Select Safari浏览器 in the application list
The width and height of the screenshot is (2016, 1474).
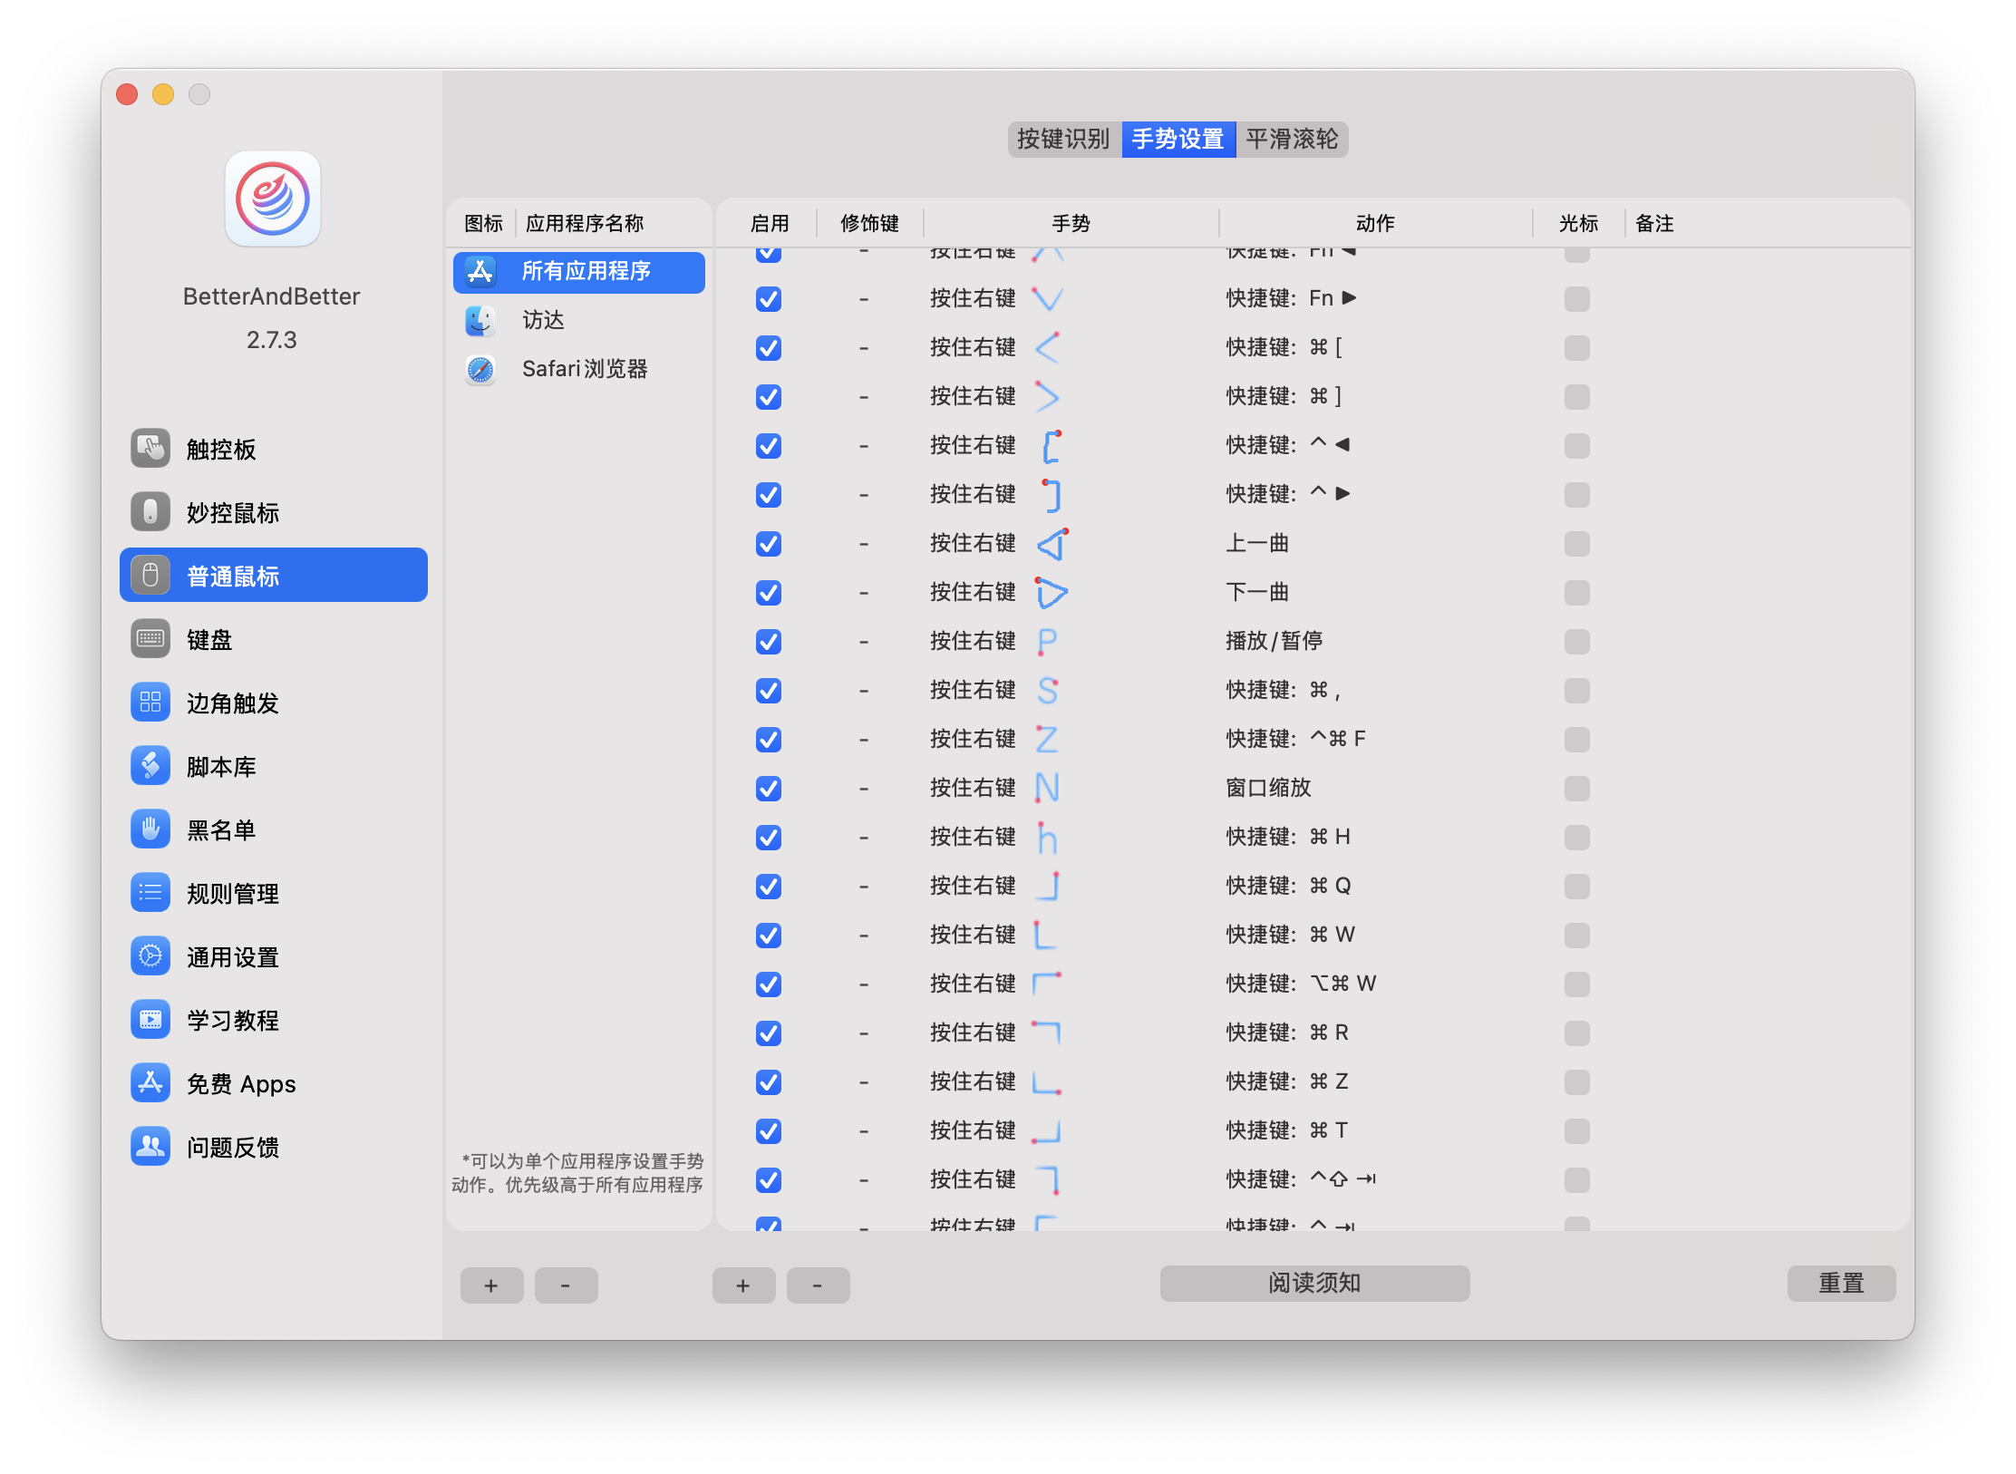tap(584, 369)
